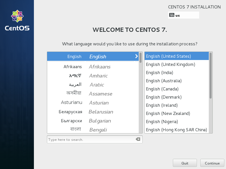The height and width of the screenshot is (169, 226).
Task: Pick Bulgarian in the language list
Action: click(x=93, y=121)
